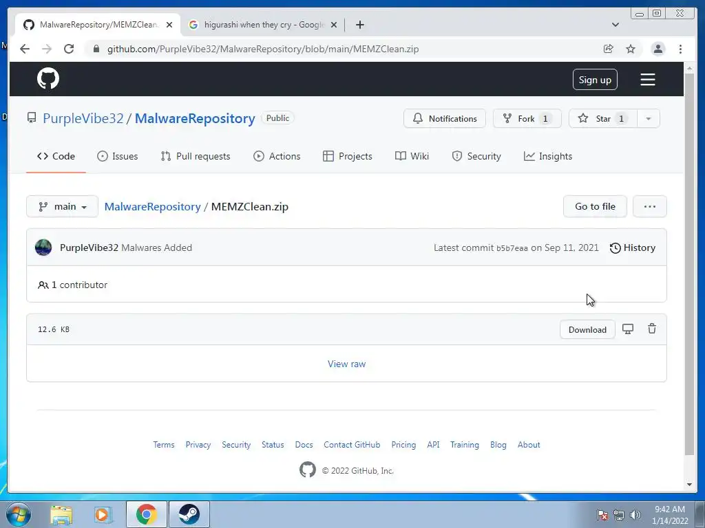Open Chrome's three-dot menu
705x528 pixels.
[x=680, y=49]
